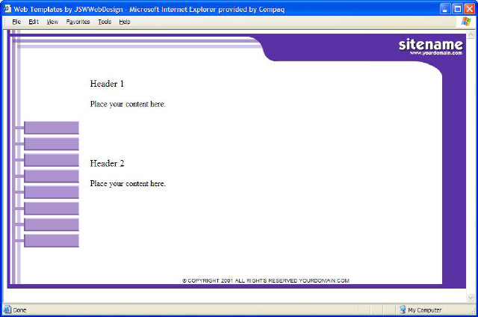The height and width of the screenshot is (317, 478).
Task: Click the second purple navigation button
Action: pos(51,144)
